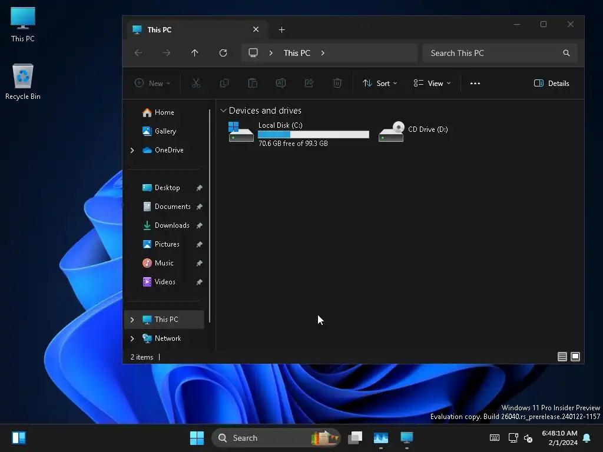This screenshot has height=452, width=603.
Task: Click the pin icon beside Downloads
Action: tap(199, 225)
